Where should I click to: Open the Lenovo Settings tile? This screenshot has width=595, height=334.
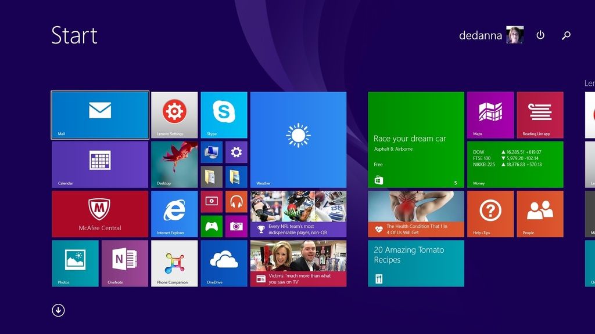click(x=174, y=115)
